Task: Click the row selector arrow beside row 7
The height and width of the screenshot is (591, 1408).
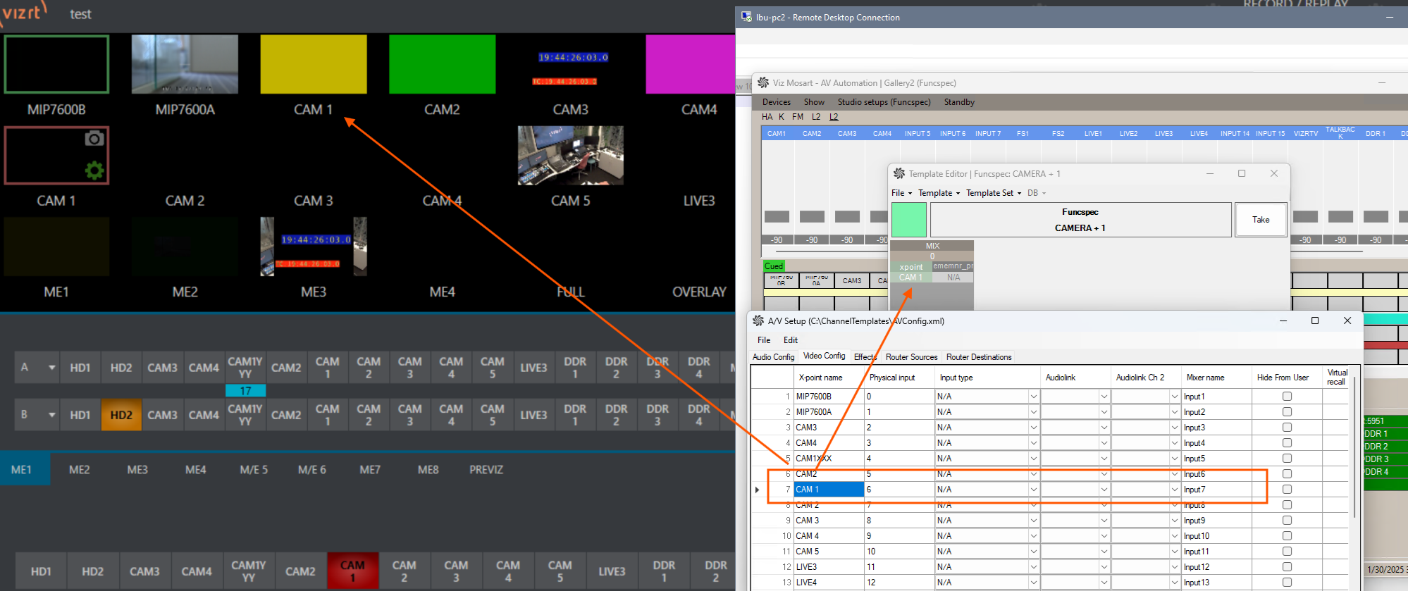Action: [x=758, y=490]
